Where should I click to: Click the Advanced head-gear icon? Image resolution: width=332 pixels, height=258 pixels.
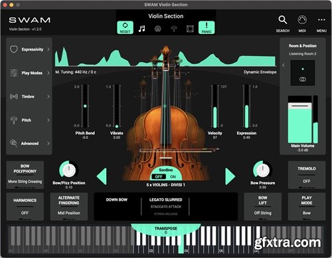coord(14,144)
